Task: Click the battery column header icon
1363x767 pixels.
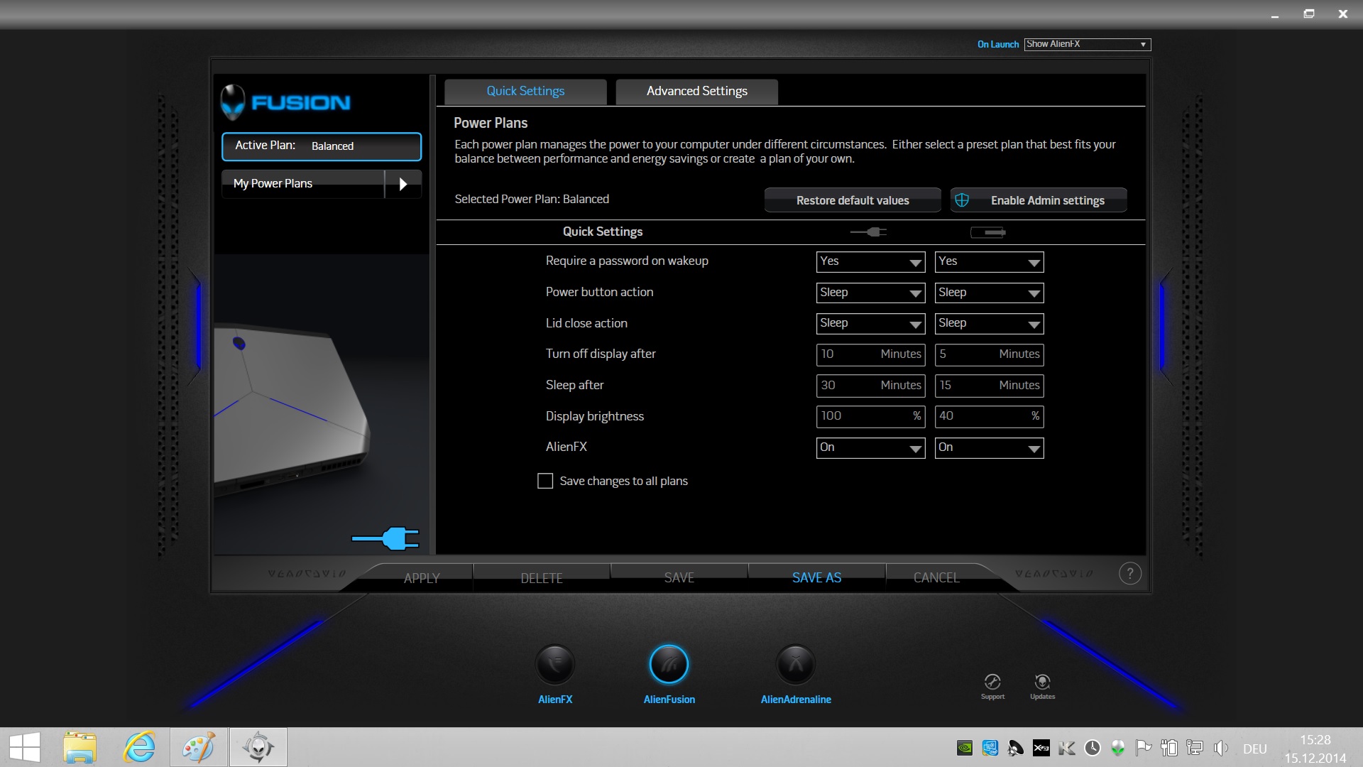Action: coord(988,232)
